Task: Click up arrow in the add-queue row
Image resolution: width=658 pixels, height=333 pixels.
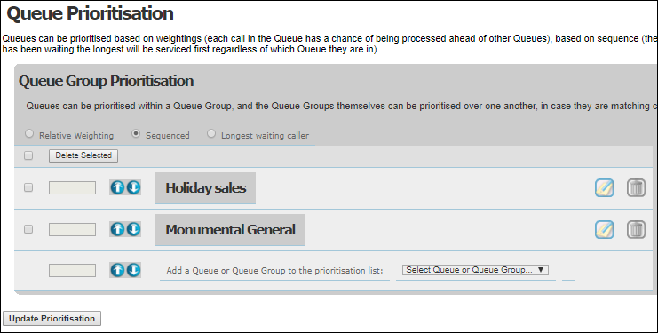Action: pos(117,270)
